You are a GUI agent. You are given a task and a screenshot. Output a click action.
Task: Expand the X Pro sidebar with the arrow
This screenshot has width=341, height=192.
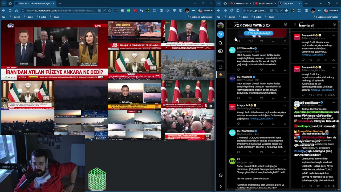pyautogui.click(x=221, y=186)
